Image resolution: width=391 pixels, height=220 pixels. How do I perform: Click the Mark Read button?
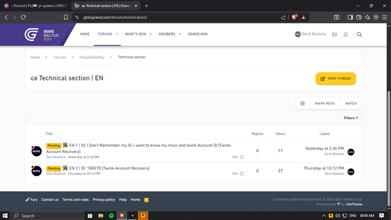pyautogui.click(x=324, y=103)
